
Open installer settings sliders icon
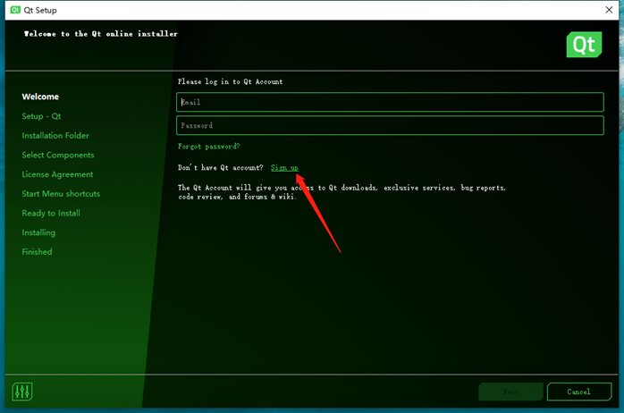pos(21,392)
